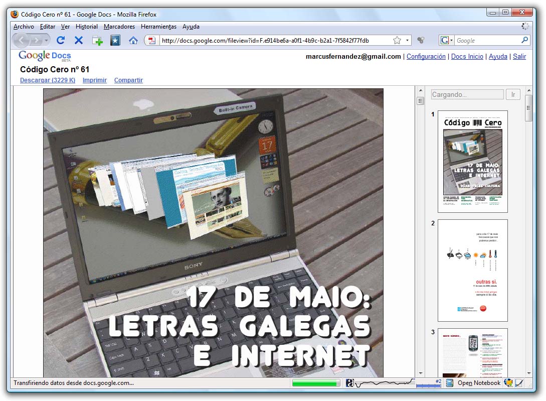Open the Ayuda menu
Viewport: 546px width, 401px height.
(x=191, y=27)
